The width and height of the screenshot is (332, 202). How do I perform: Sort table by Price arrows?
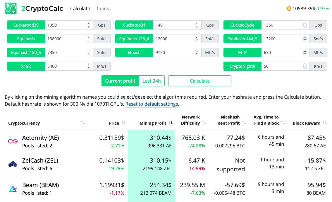(x=123, y=123)
